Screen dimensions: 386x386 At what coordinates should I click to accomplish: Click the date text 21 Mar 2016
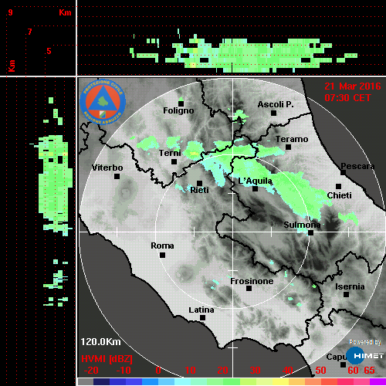coord(353,86)
